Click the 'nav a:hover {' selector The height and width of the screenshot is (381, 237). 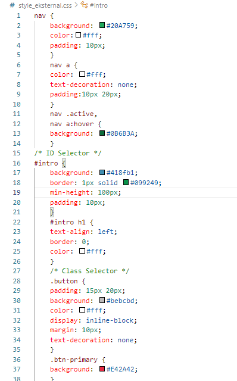(x=76, y=124)
